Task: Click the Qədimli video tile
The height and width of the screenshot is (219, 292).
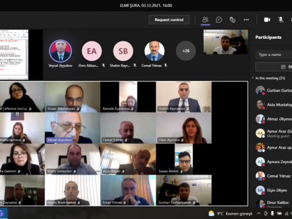Action: (x=23, y=159)
